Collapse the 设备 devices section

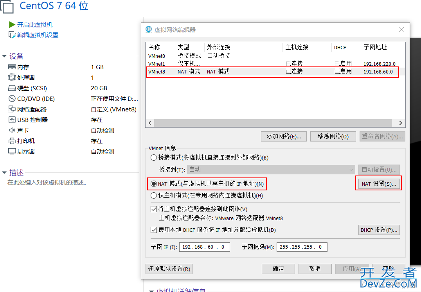[4, 56]
